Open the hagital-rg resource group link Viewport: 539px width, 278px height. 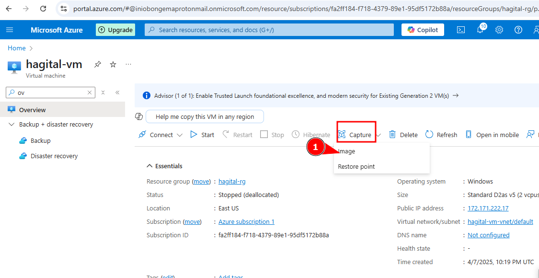tap(232, 181)
